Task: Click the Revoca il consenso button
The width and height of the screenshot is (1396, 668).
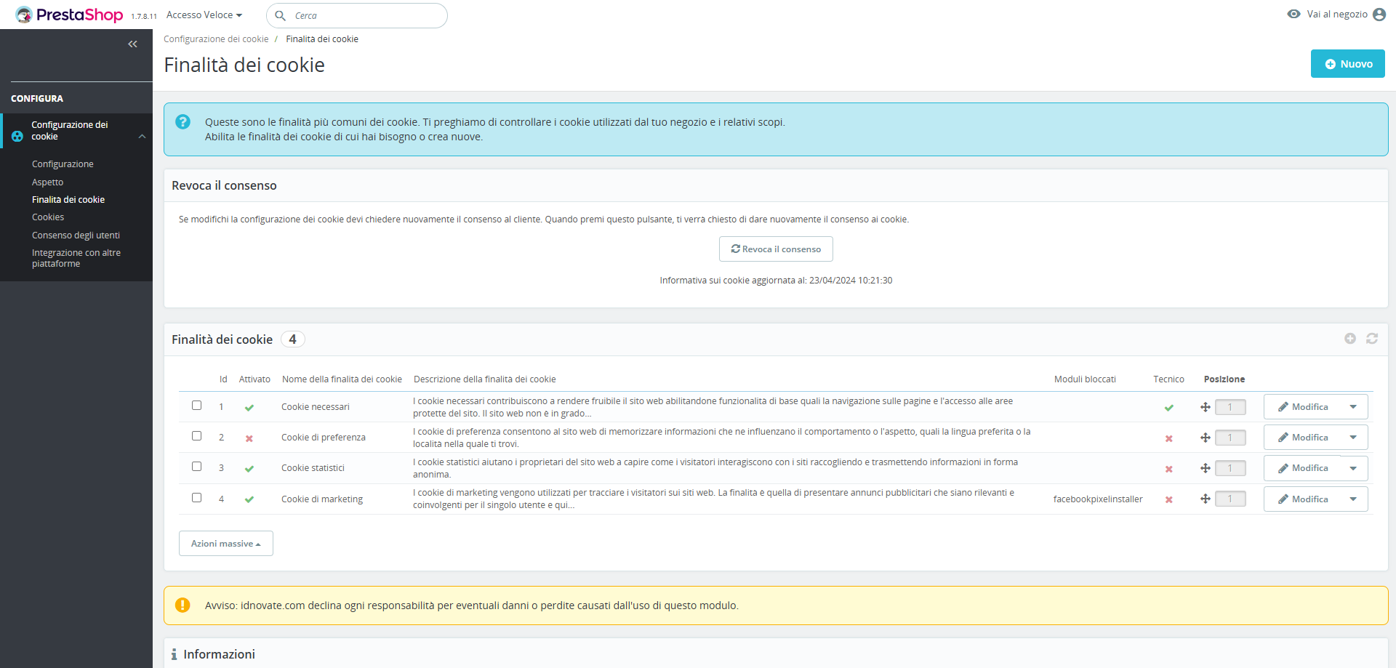Action: pyautogui.click(x=776, y=249)
